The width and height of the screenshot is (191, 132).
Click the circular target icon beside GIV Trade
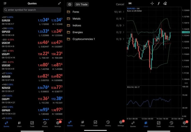click(x=70, y=5)
